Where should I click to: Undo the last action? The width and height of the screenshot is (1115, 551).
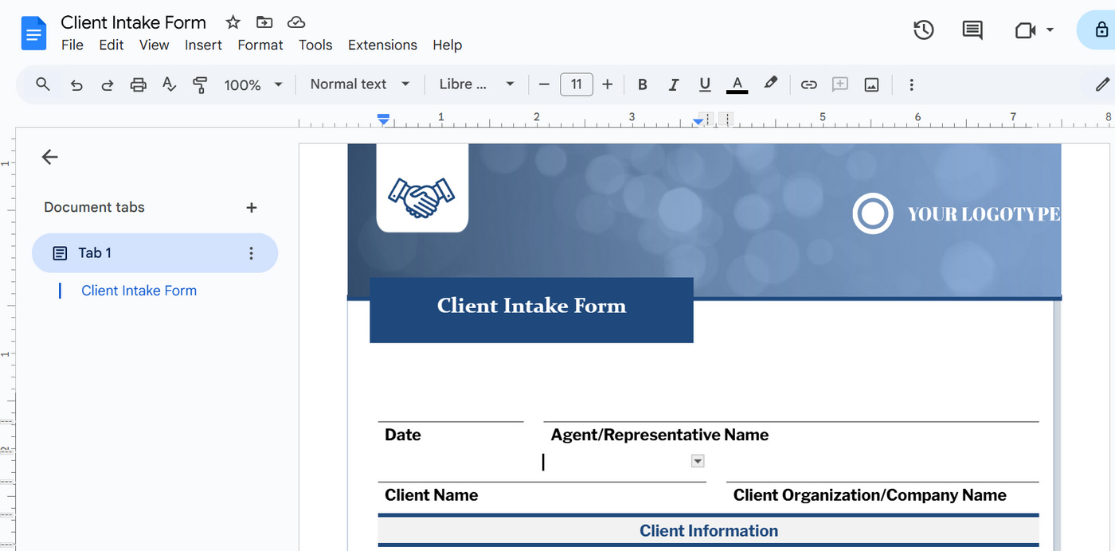pyautogui.click(x=76, y=84)
